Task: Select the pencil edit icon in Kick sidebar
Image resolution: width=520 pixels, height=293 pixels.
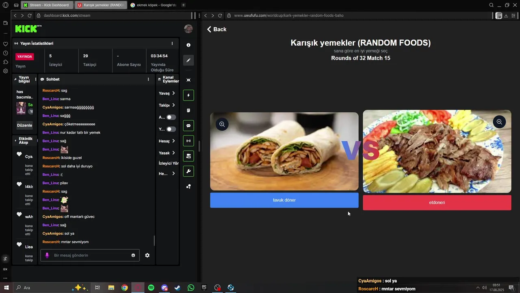Action: click(188, 60)
